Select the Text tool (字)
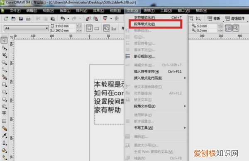249x161 pixels. (x=4, y=113)
